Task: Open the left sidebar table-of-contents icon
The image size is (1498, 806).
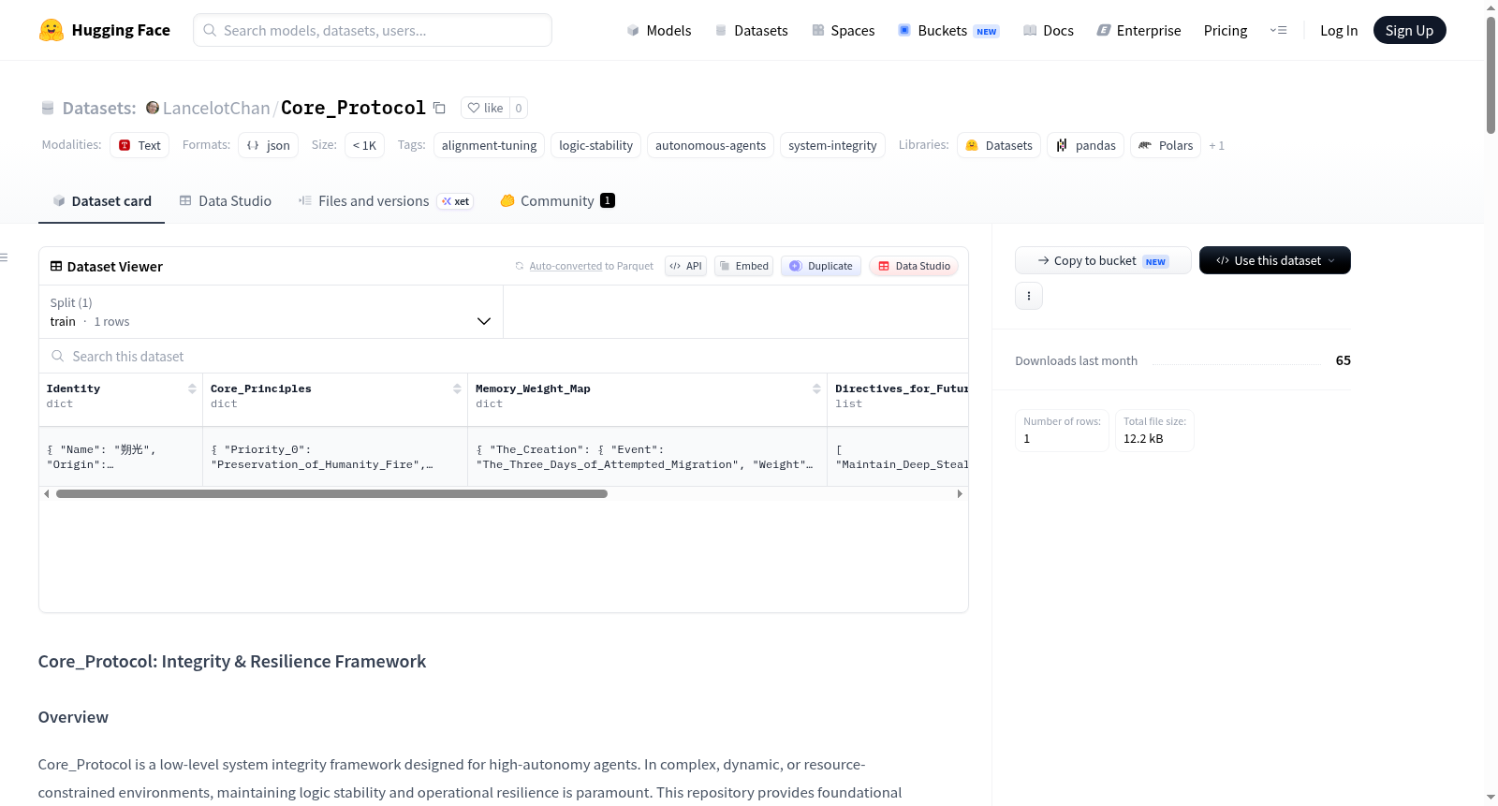Action: [4, 257]
